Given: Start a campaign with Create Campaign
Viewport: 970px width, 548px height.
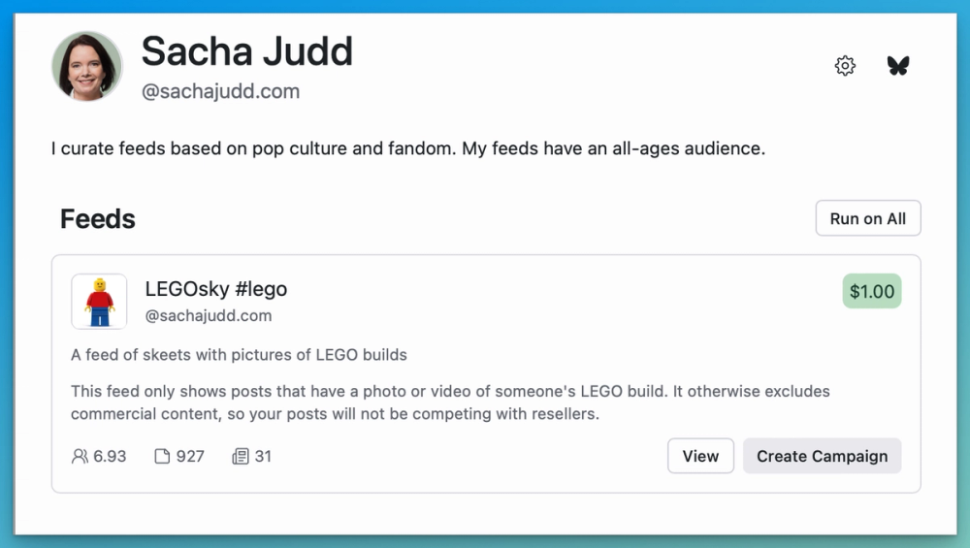Looking at the screenshot, I should pyautogui.click(x=822, y=456).
